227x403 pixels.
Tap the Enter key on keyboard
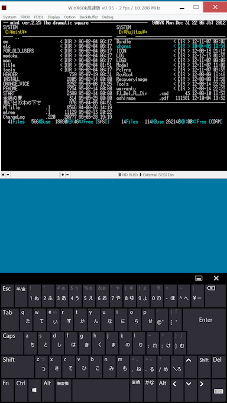[x=205, y=320]
